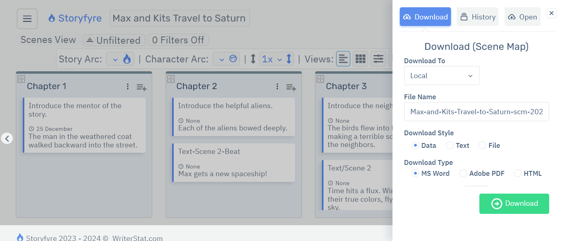Go to the Open tab
565x241 pixels.
click(522, 17)
